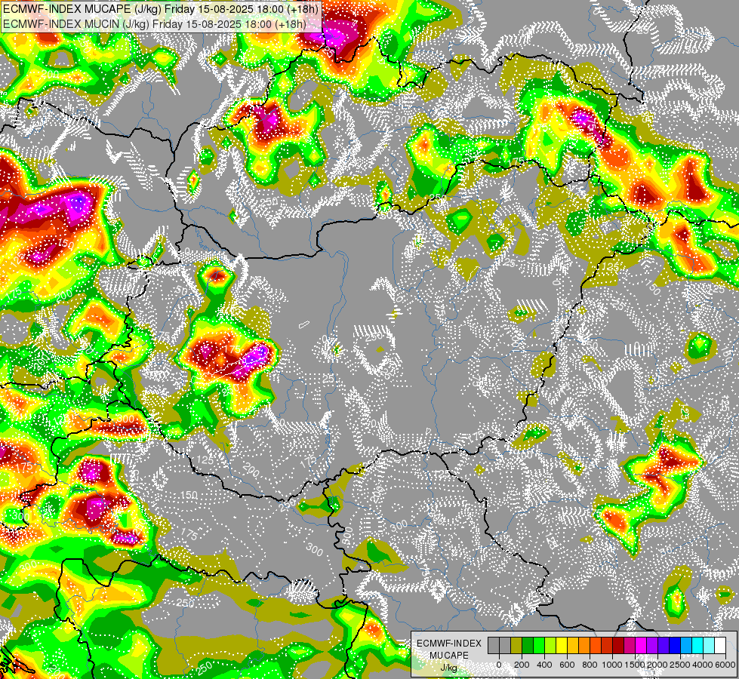Click the MUCAPE label in legend box

click(x=449, y=656)
